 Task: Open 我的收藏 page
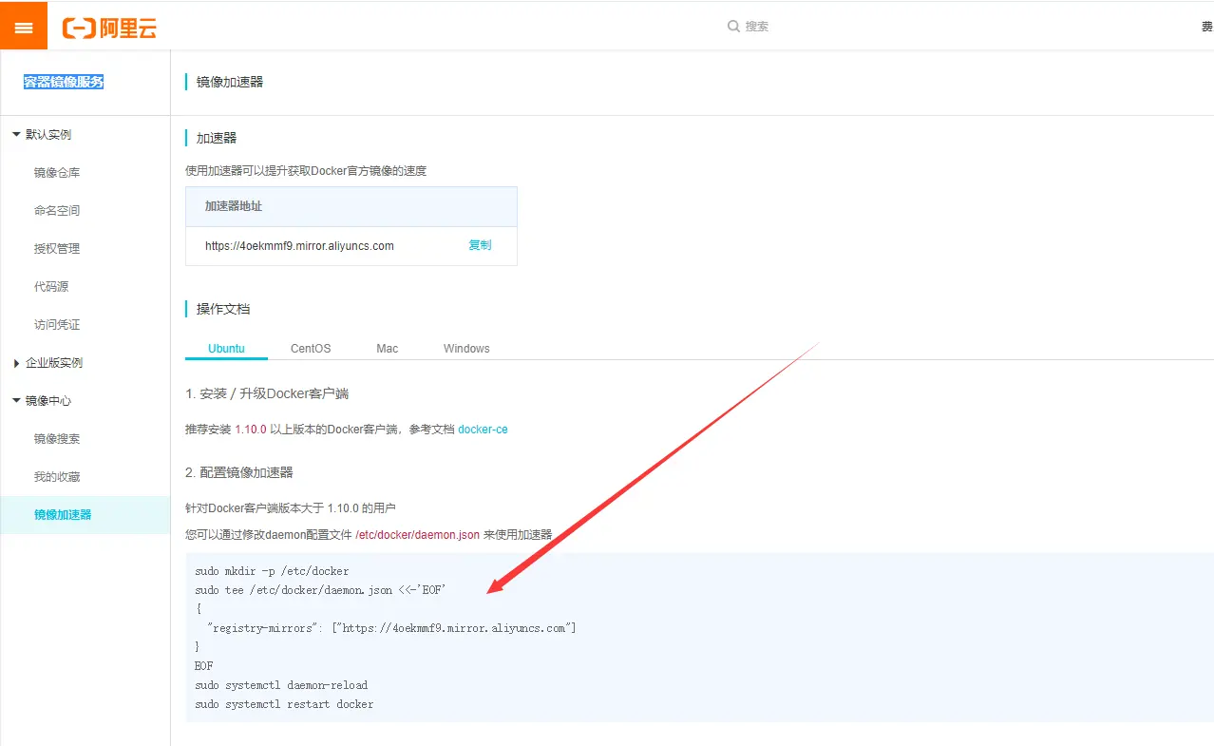point(59,476)
